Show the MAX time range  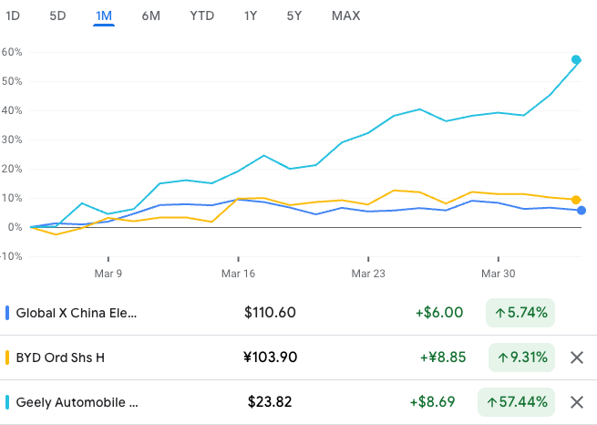345,16
